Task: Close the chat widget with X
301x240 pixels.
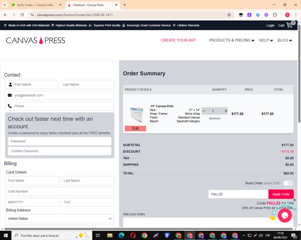Action: [294, 200]
